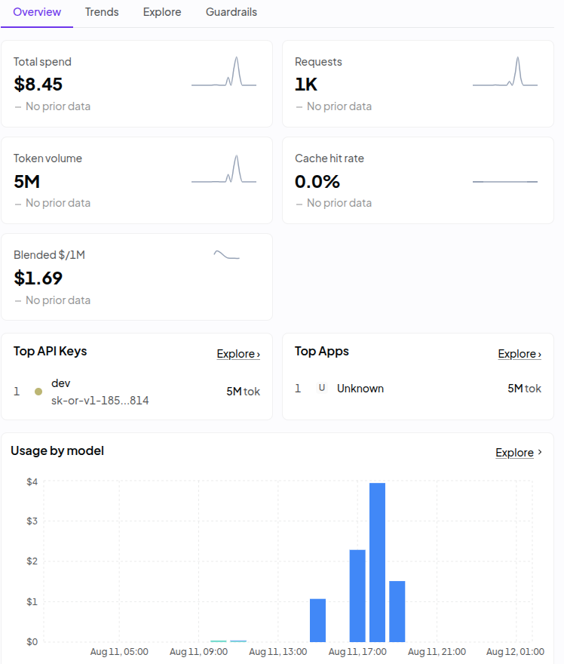Select the Unknown app row
The width and height of the screenshot is (564, 664).
point(418,388)
